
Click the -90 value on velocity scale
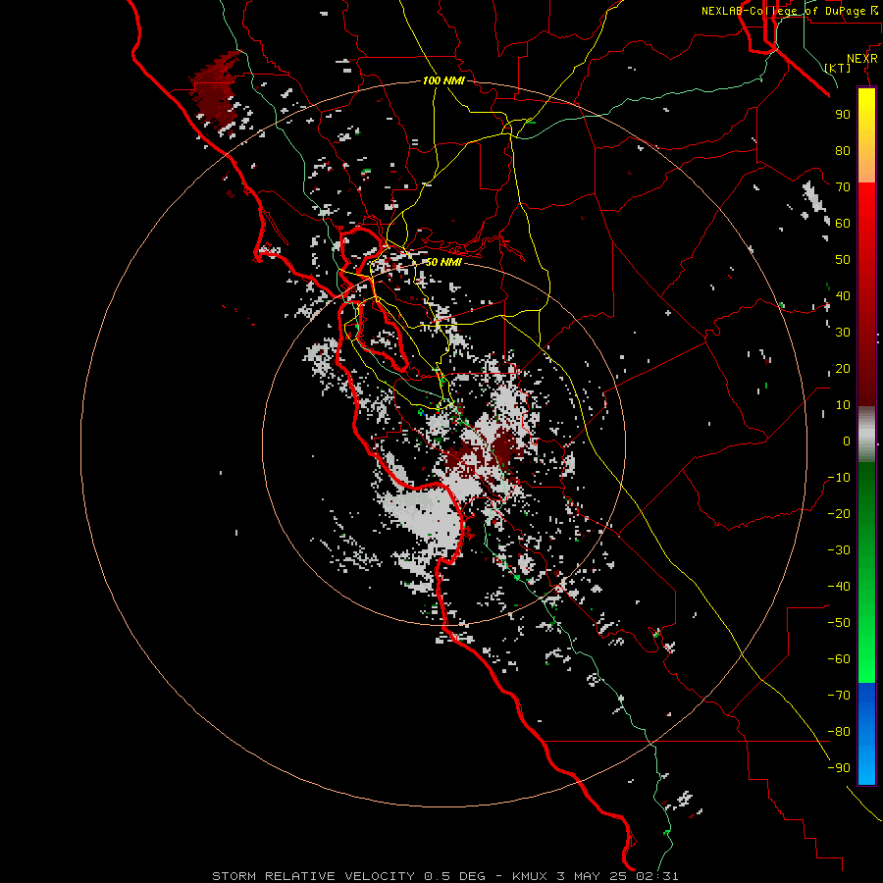click(x=839, y=768)
